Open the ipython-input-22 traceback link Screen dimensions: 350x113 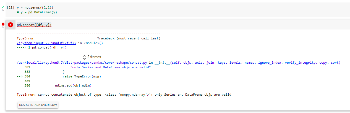click(x=46, y=43)
